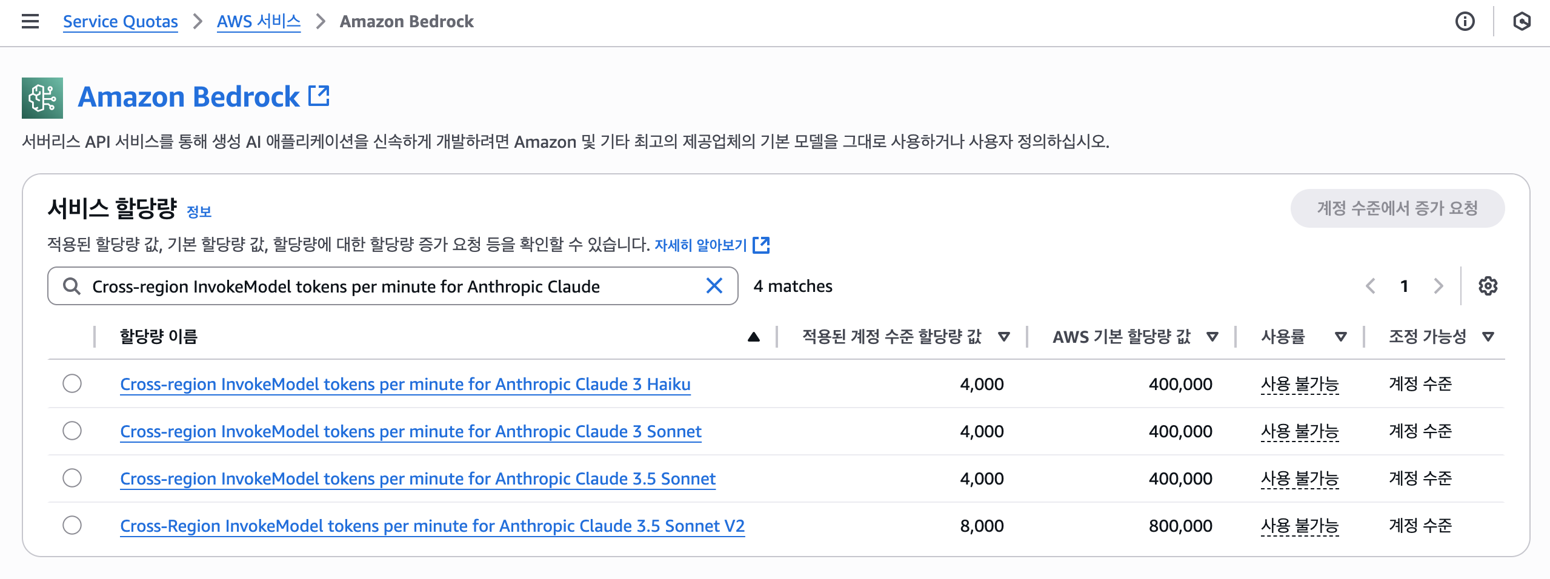Sort by AWS 기본 할당량 값 arrow
The height and width of the screenshot is (579, 1550).
click(x=1212, y=337)
